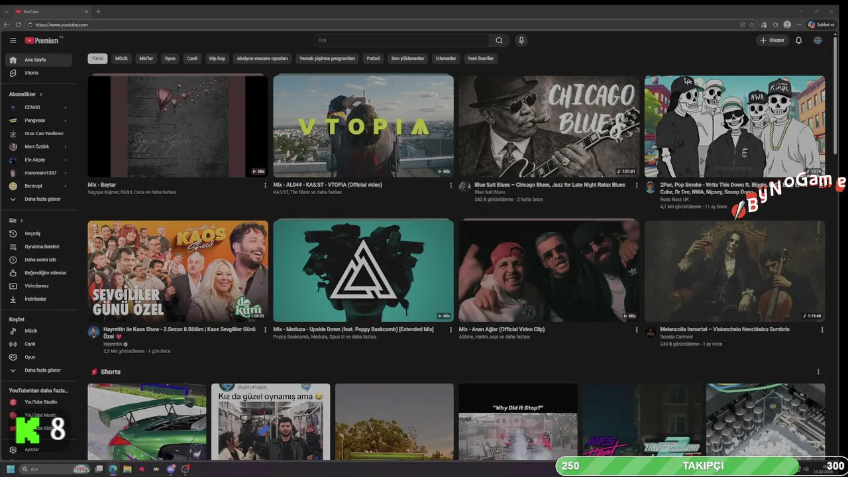Open Windows Start button

pos(11,469)
